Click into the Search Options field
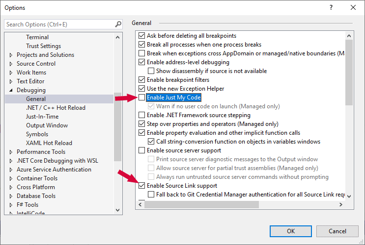The image size is (365, 245). point(59,24)
